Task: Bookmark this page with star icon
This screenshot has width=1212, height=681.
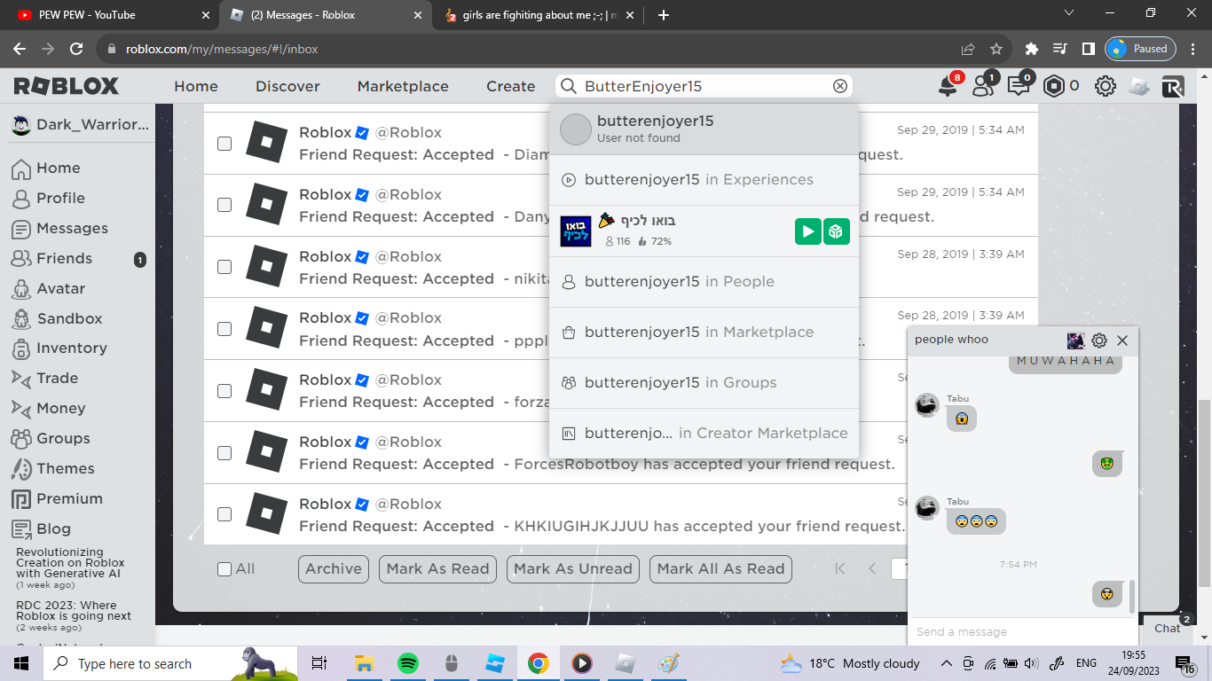Action: (996, 49)
